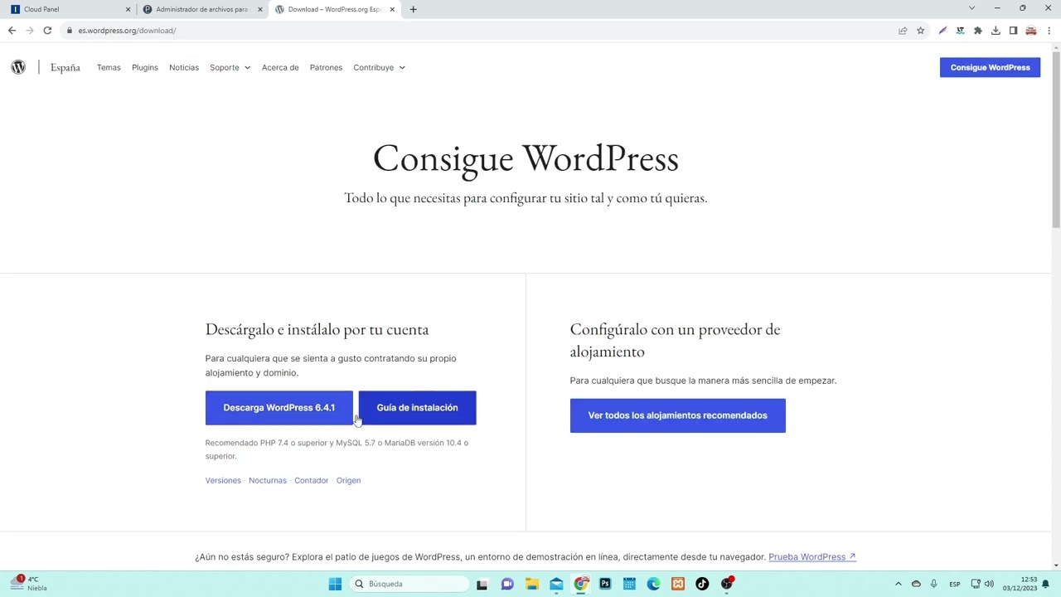Screen dimensions: 1061x597
Task: Click the taskbar Búsqueda search box
Action: pyautogui.click(x=409, y=584)
